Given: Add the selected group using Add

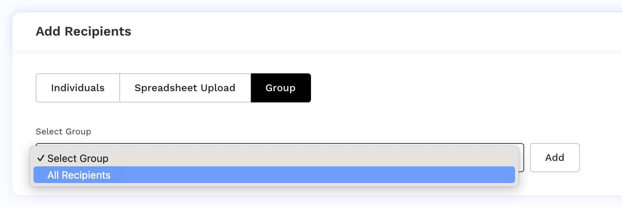Looking at the screenshot, I should coord(554,158).
